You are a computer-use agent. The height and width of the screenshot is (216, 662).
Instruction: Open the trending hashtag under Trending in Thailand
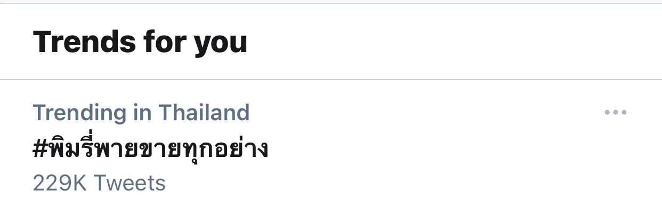150,148
